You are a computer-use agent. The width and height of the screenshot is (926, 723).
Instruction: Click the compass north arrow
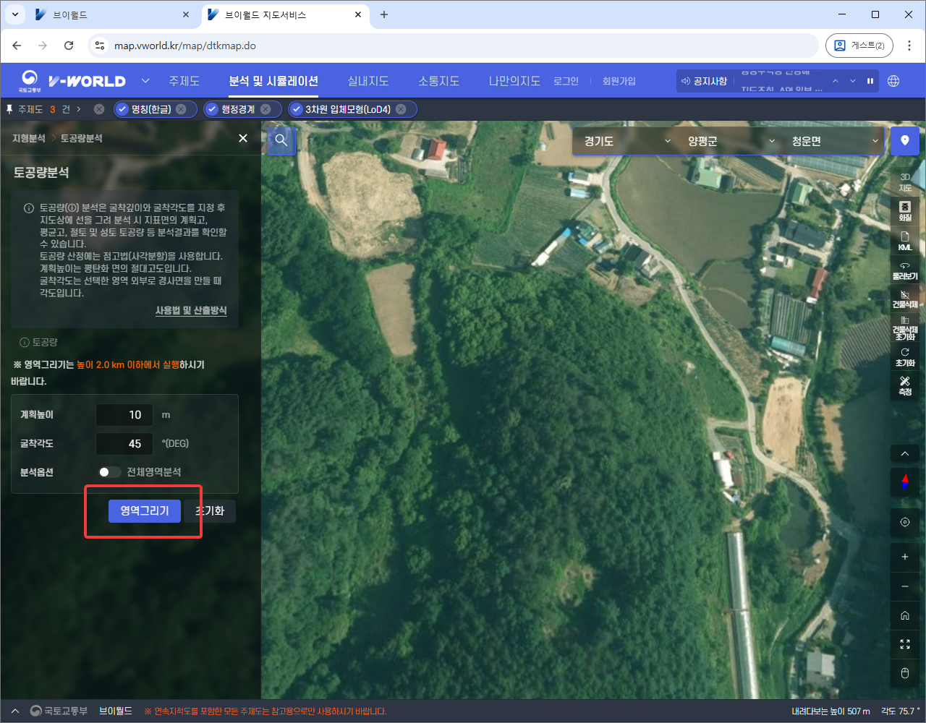pos(904,482)
